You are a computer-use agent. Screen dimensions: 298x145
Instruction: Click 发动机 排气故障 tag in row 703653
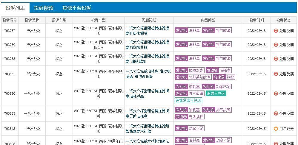tap(217, 110)
